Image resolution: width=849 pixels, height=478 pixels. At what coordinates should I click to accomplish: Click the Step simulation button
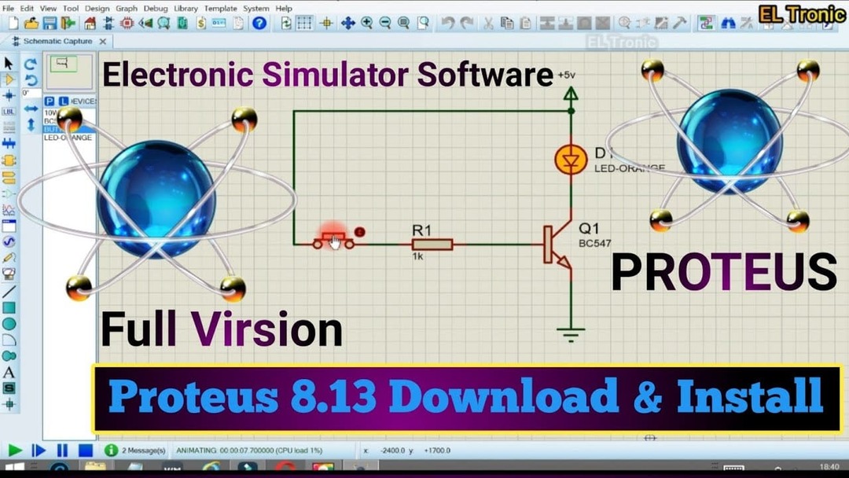tap(39, 450)
